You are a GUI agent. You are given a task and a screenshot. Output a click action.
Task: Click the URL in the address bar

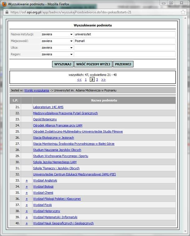tap(71, 12)
